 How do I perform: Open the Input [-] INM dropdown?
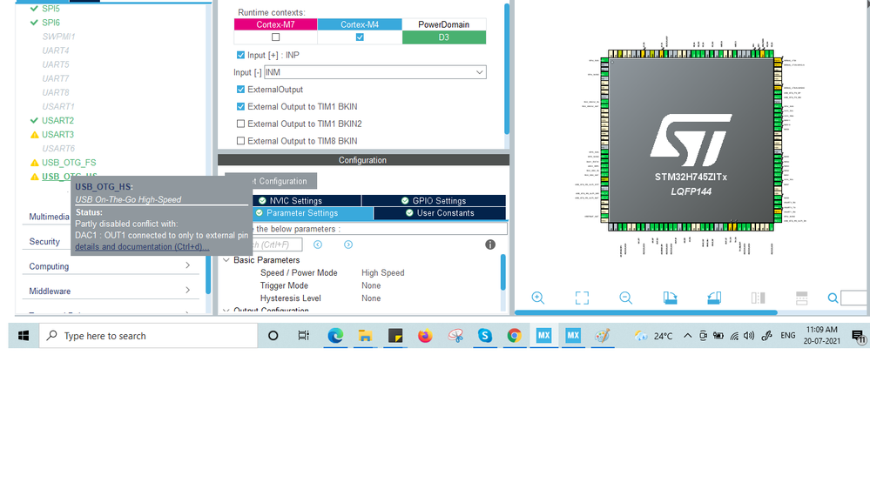[x=375, y=72]
